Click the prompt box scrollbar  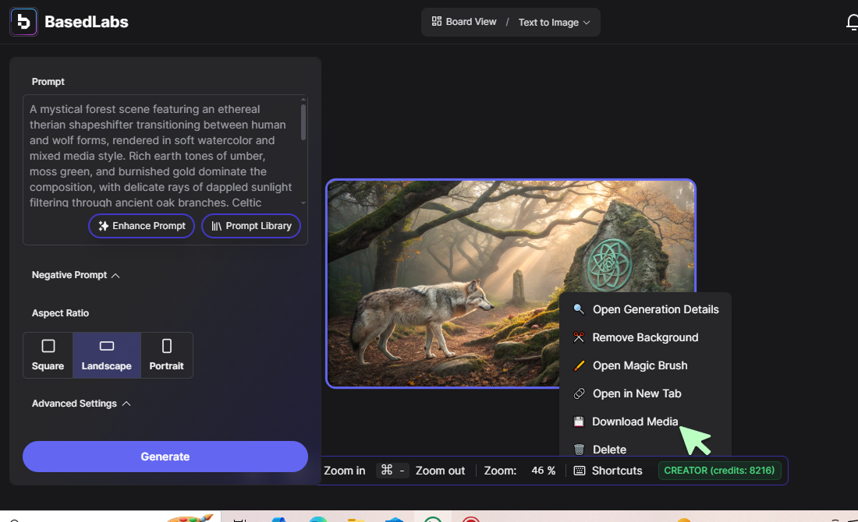tap(303, 122)
